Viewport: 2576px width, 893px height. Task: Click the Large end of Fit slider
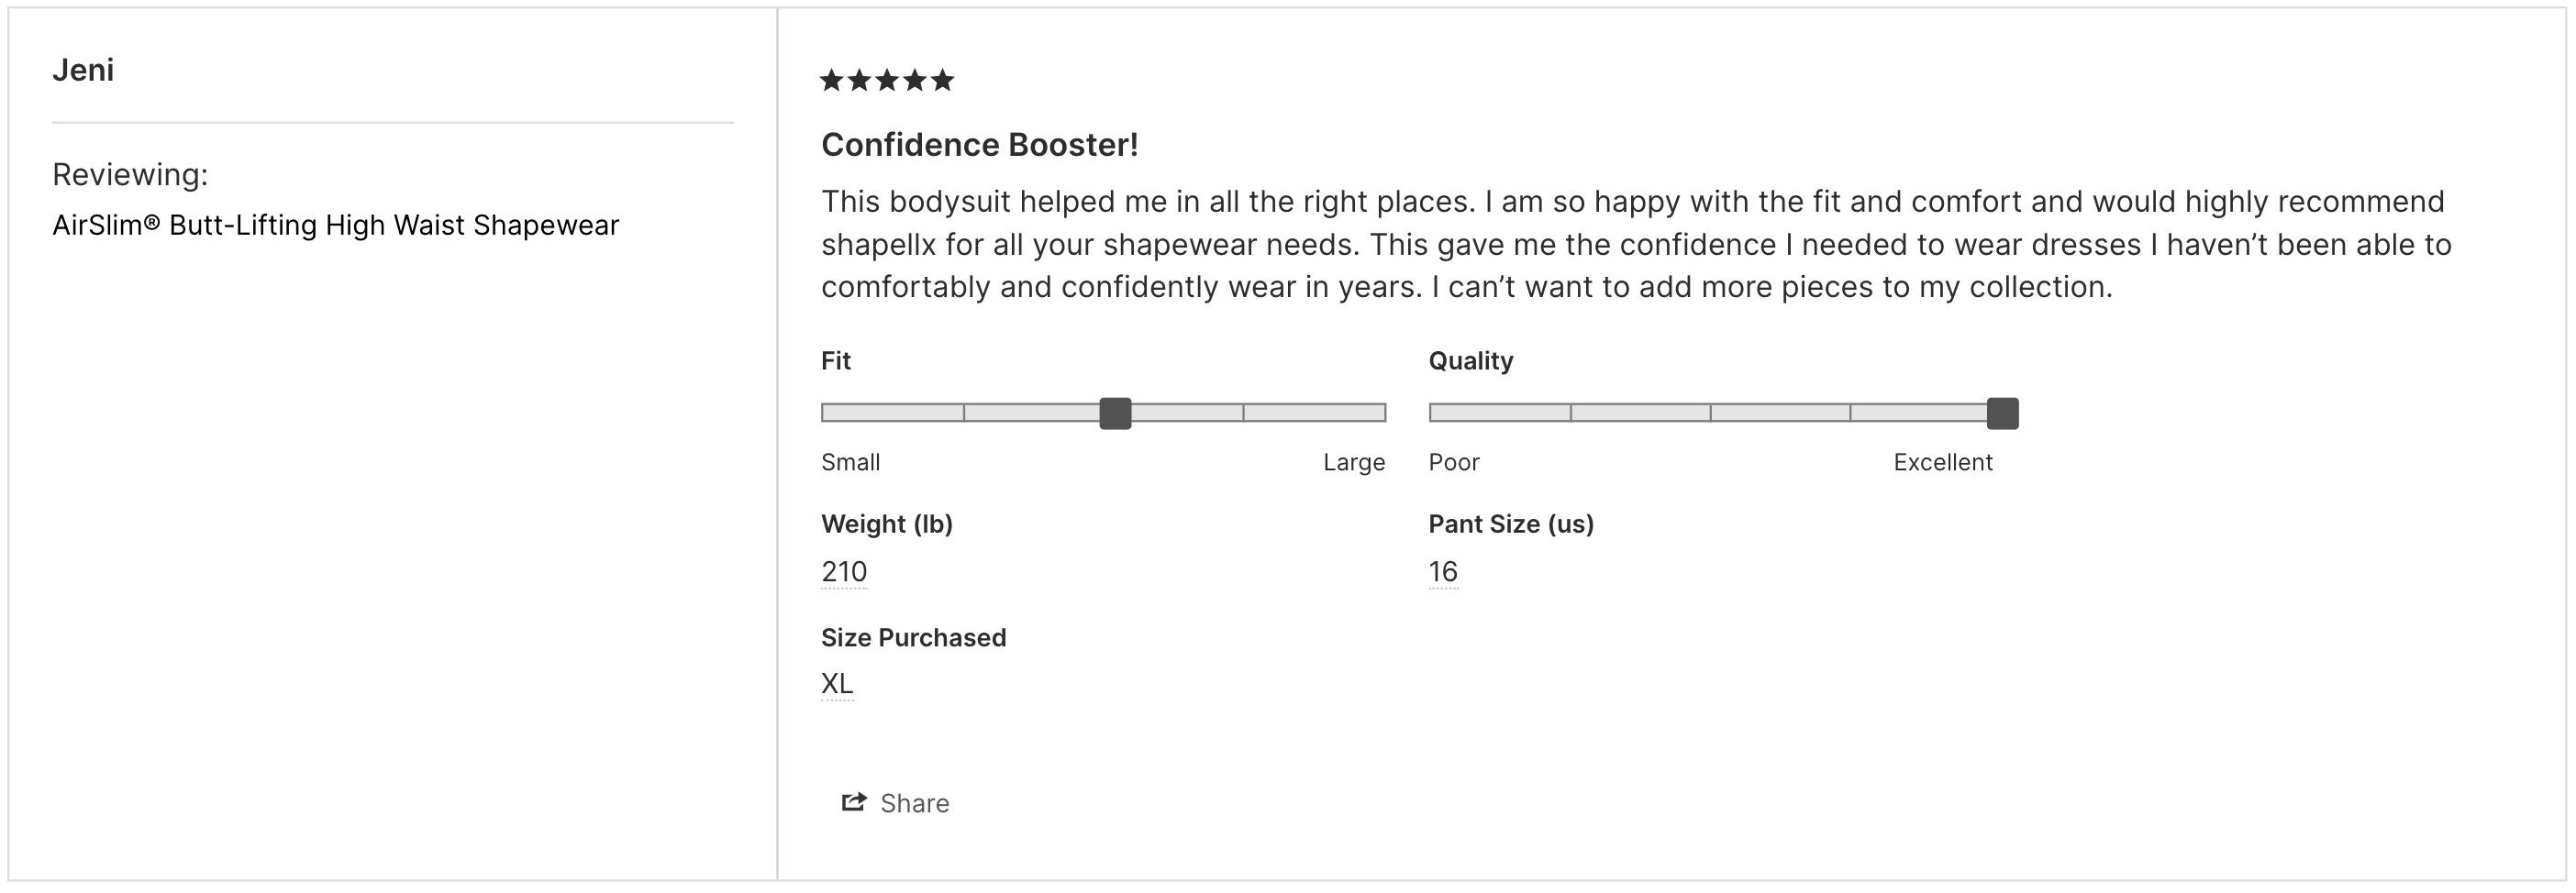[1354, 462]
